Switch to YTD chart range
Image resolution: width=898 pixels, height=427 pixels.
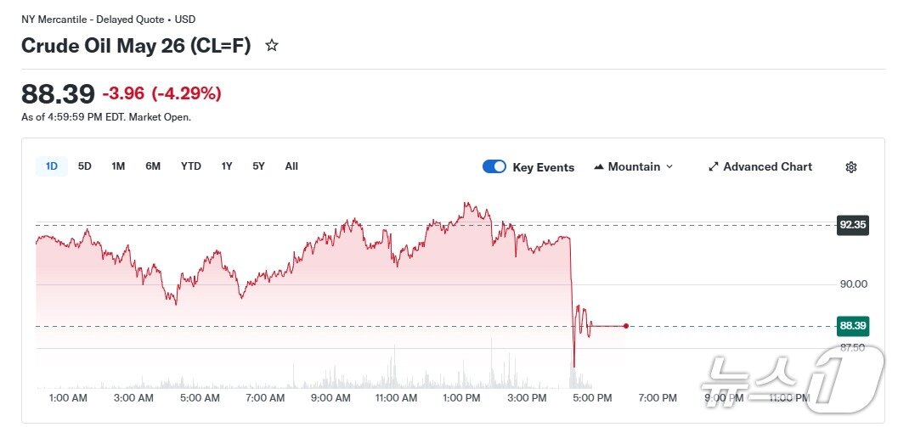click(x=191, y=166)
